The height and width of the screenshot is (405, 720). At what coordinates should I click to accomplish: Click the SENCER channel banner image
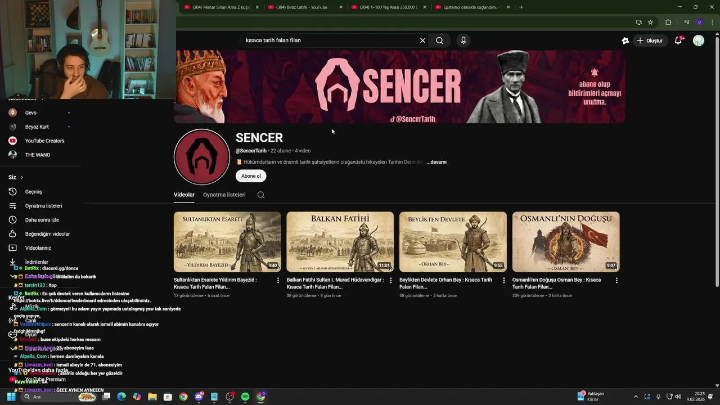[x=399, y=87]
